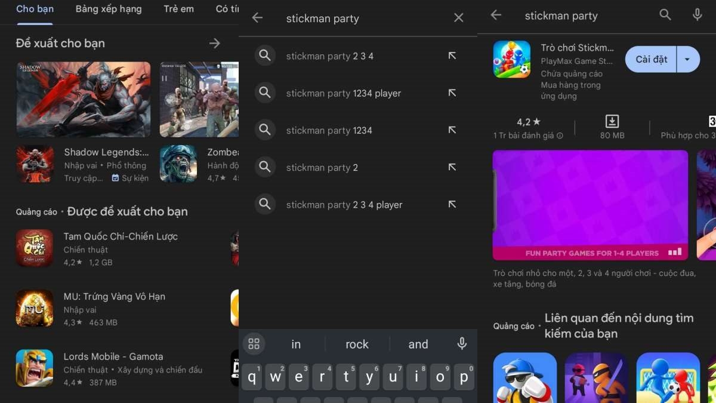
Task: Select MU: Trứng Vàng Vô Hạn title
Action: [x=115, y=297]
